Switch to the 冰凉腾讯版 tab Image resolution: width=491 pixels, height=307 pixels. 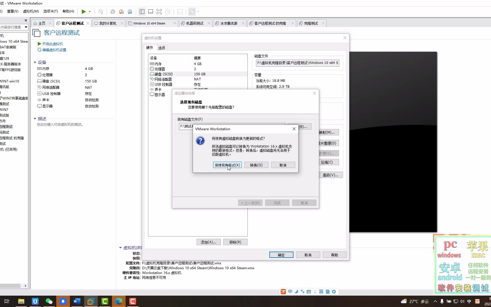click(229, 23)
